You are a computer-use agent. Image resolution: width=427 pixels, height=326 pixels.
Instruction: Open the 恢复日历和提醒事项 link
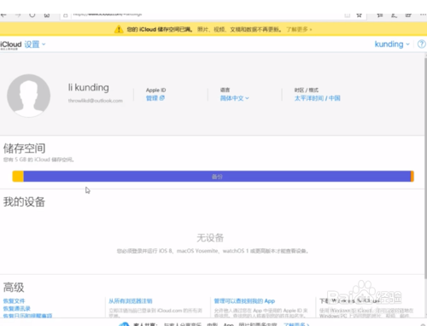[27, 316]
